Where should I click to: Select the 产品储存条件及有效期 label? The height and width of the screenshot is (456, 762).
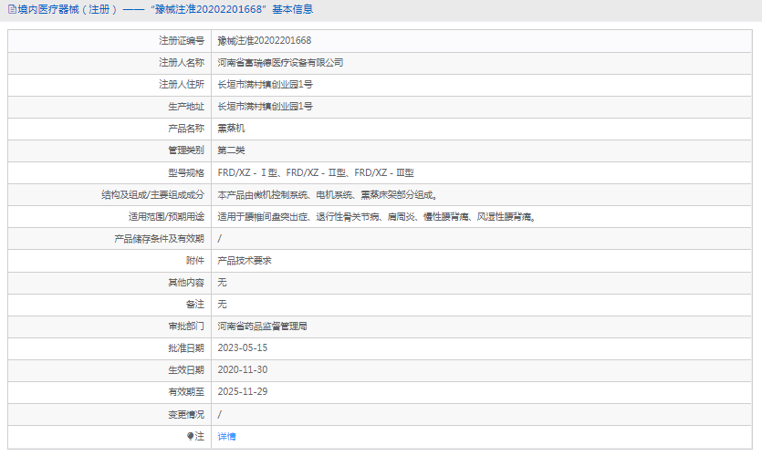click(160, 239)
